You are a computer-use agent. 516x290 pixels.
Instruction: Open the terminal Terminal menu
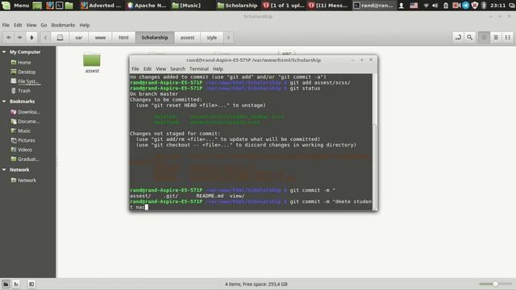pos(199,68)
